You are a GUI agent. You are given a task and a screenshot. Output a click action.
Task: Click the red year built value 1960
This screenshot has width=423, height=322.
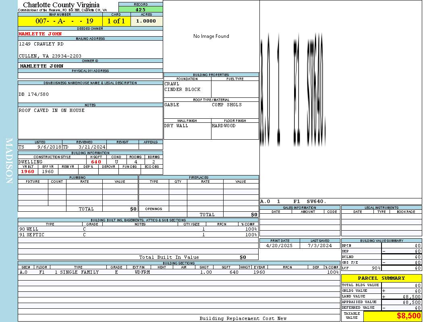tap(28, 171)
